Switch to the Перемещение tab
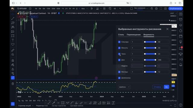The height and width of the screenshot is (108, 193). point(134,35)
